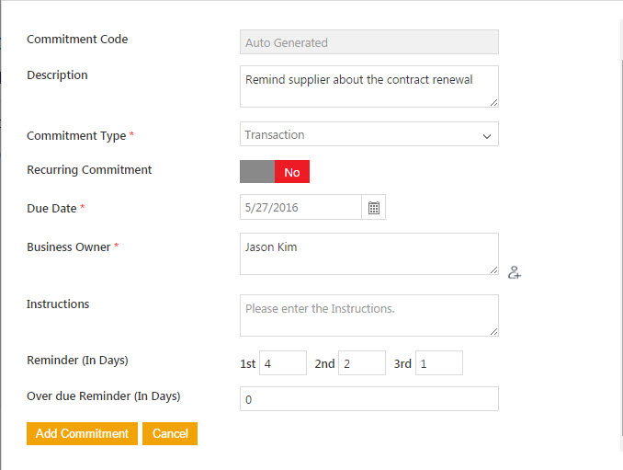This screenshot has height=470, width=623.
Task: Select the 2nd reminder days input
Action: (x=362, y=363)
